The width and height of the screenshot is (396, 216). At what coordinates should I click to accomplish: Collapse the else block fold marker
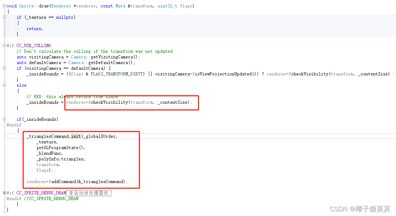pyautogui.click(x=4, y=85)
